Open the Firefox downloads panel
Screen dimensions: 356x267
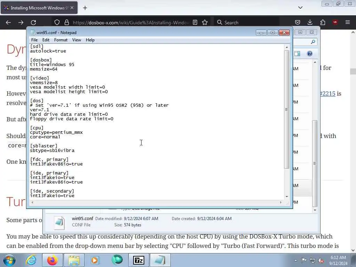(310, 23)
